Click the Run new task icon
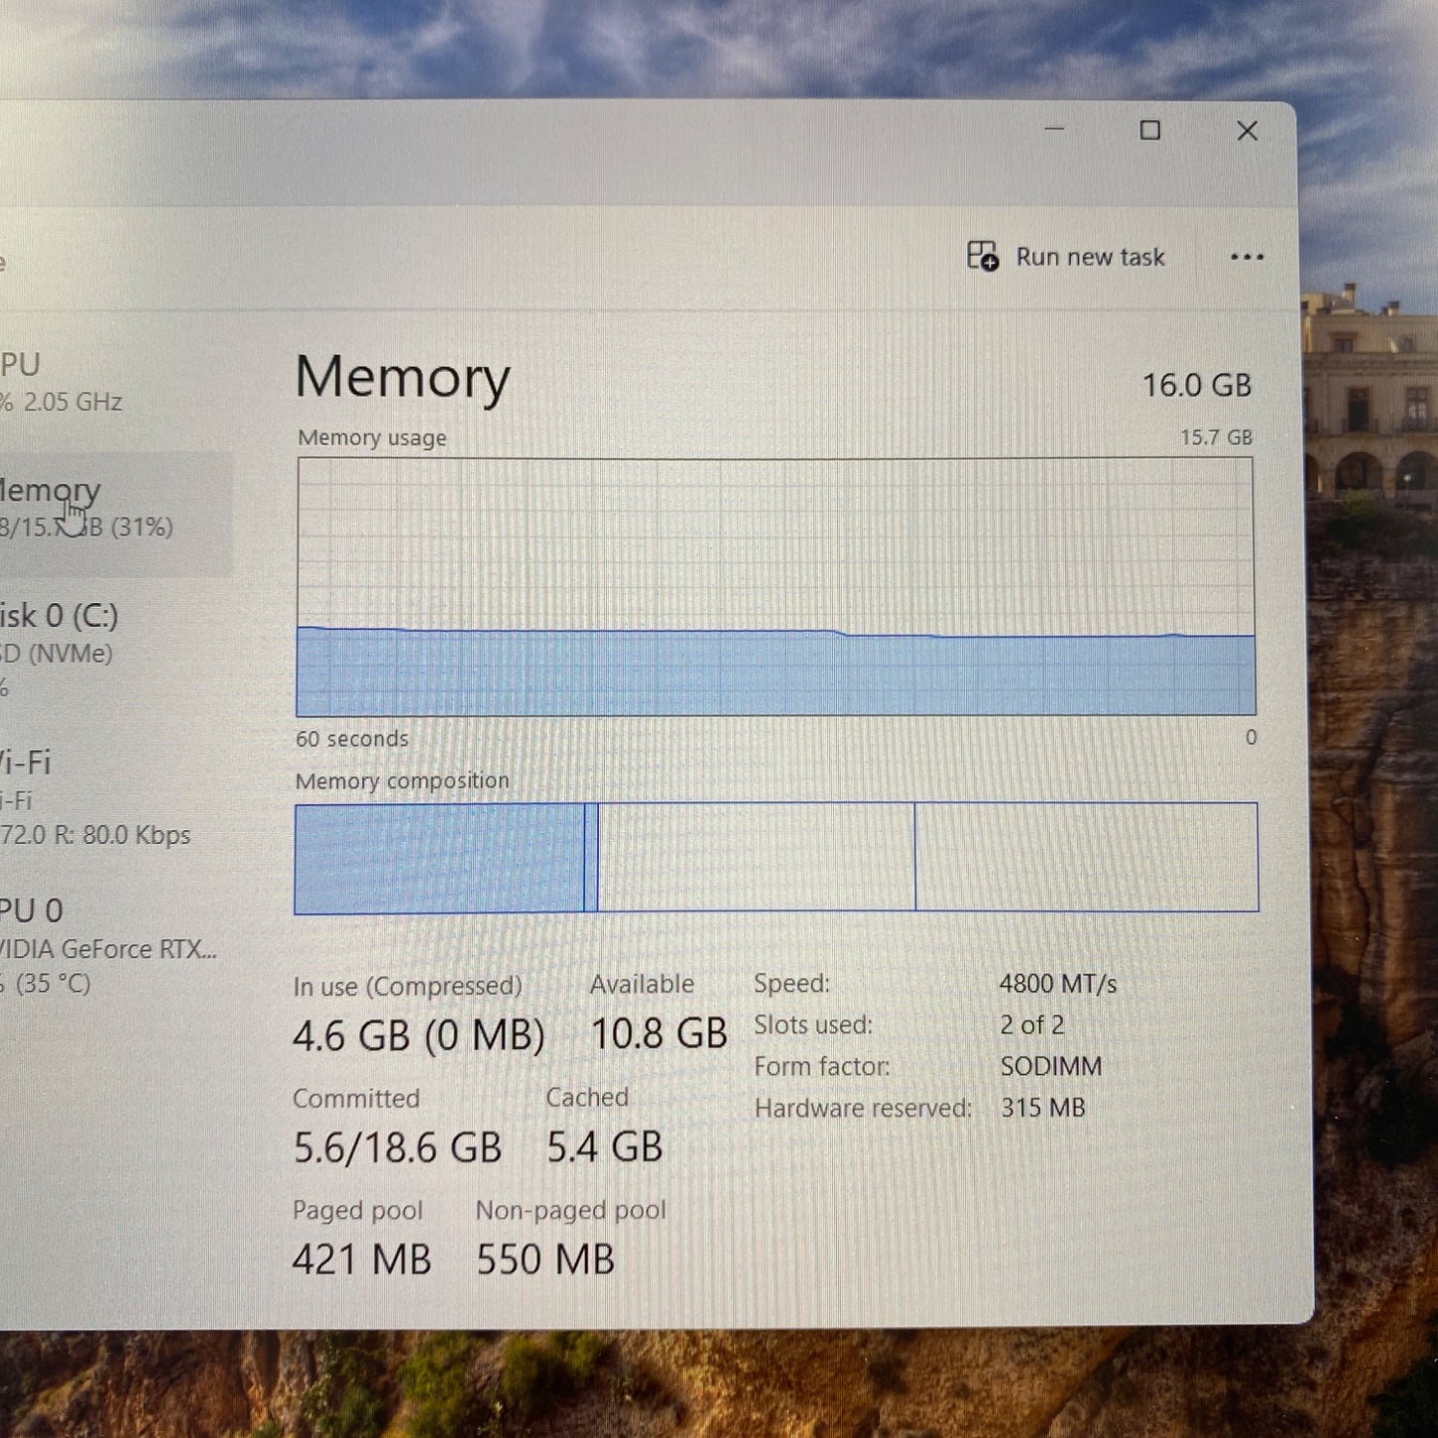1438x1438 pixels. coord(983,257)
